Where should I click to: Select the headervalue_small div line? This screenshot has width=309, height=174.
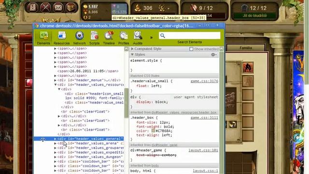(94, 102)
